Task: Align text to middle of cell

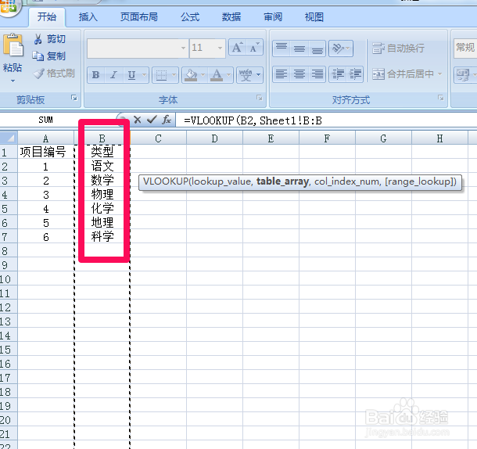Action: 299,48
